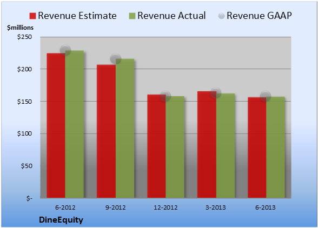
Task: Click the GAAP revenue marker for 12-2012
Action: click(165, 96)
